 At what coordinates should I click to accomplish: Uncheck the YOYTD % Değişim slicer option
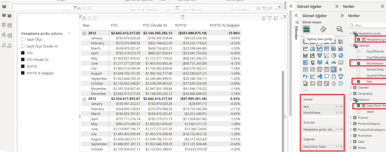[23, 73]
